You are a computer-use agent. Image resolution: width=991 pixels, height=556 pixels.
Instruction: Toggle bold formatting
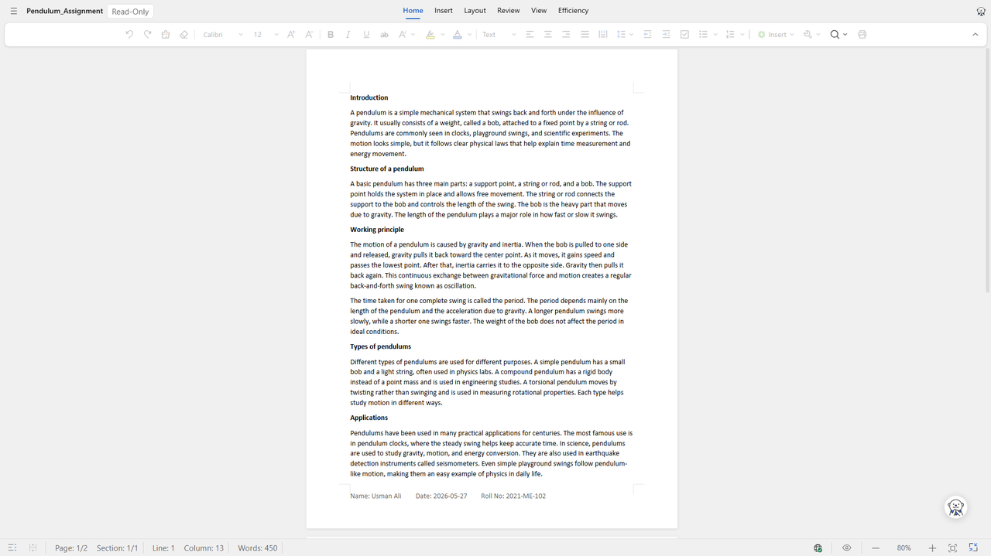[x=331, y=35]
